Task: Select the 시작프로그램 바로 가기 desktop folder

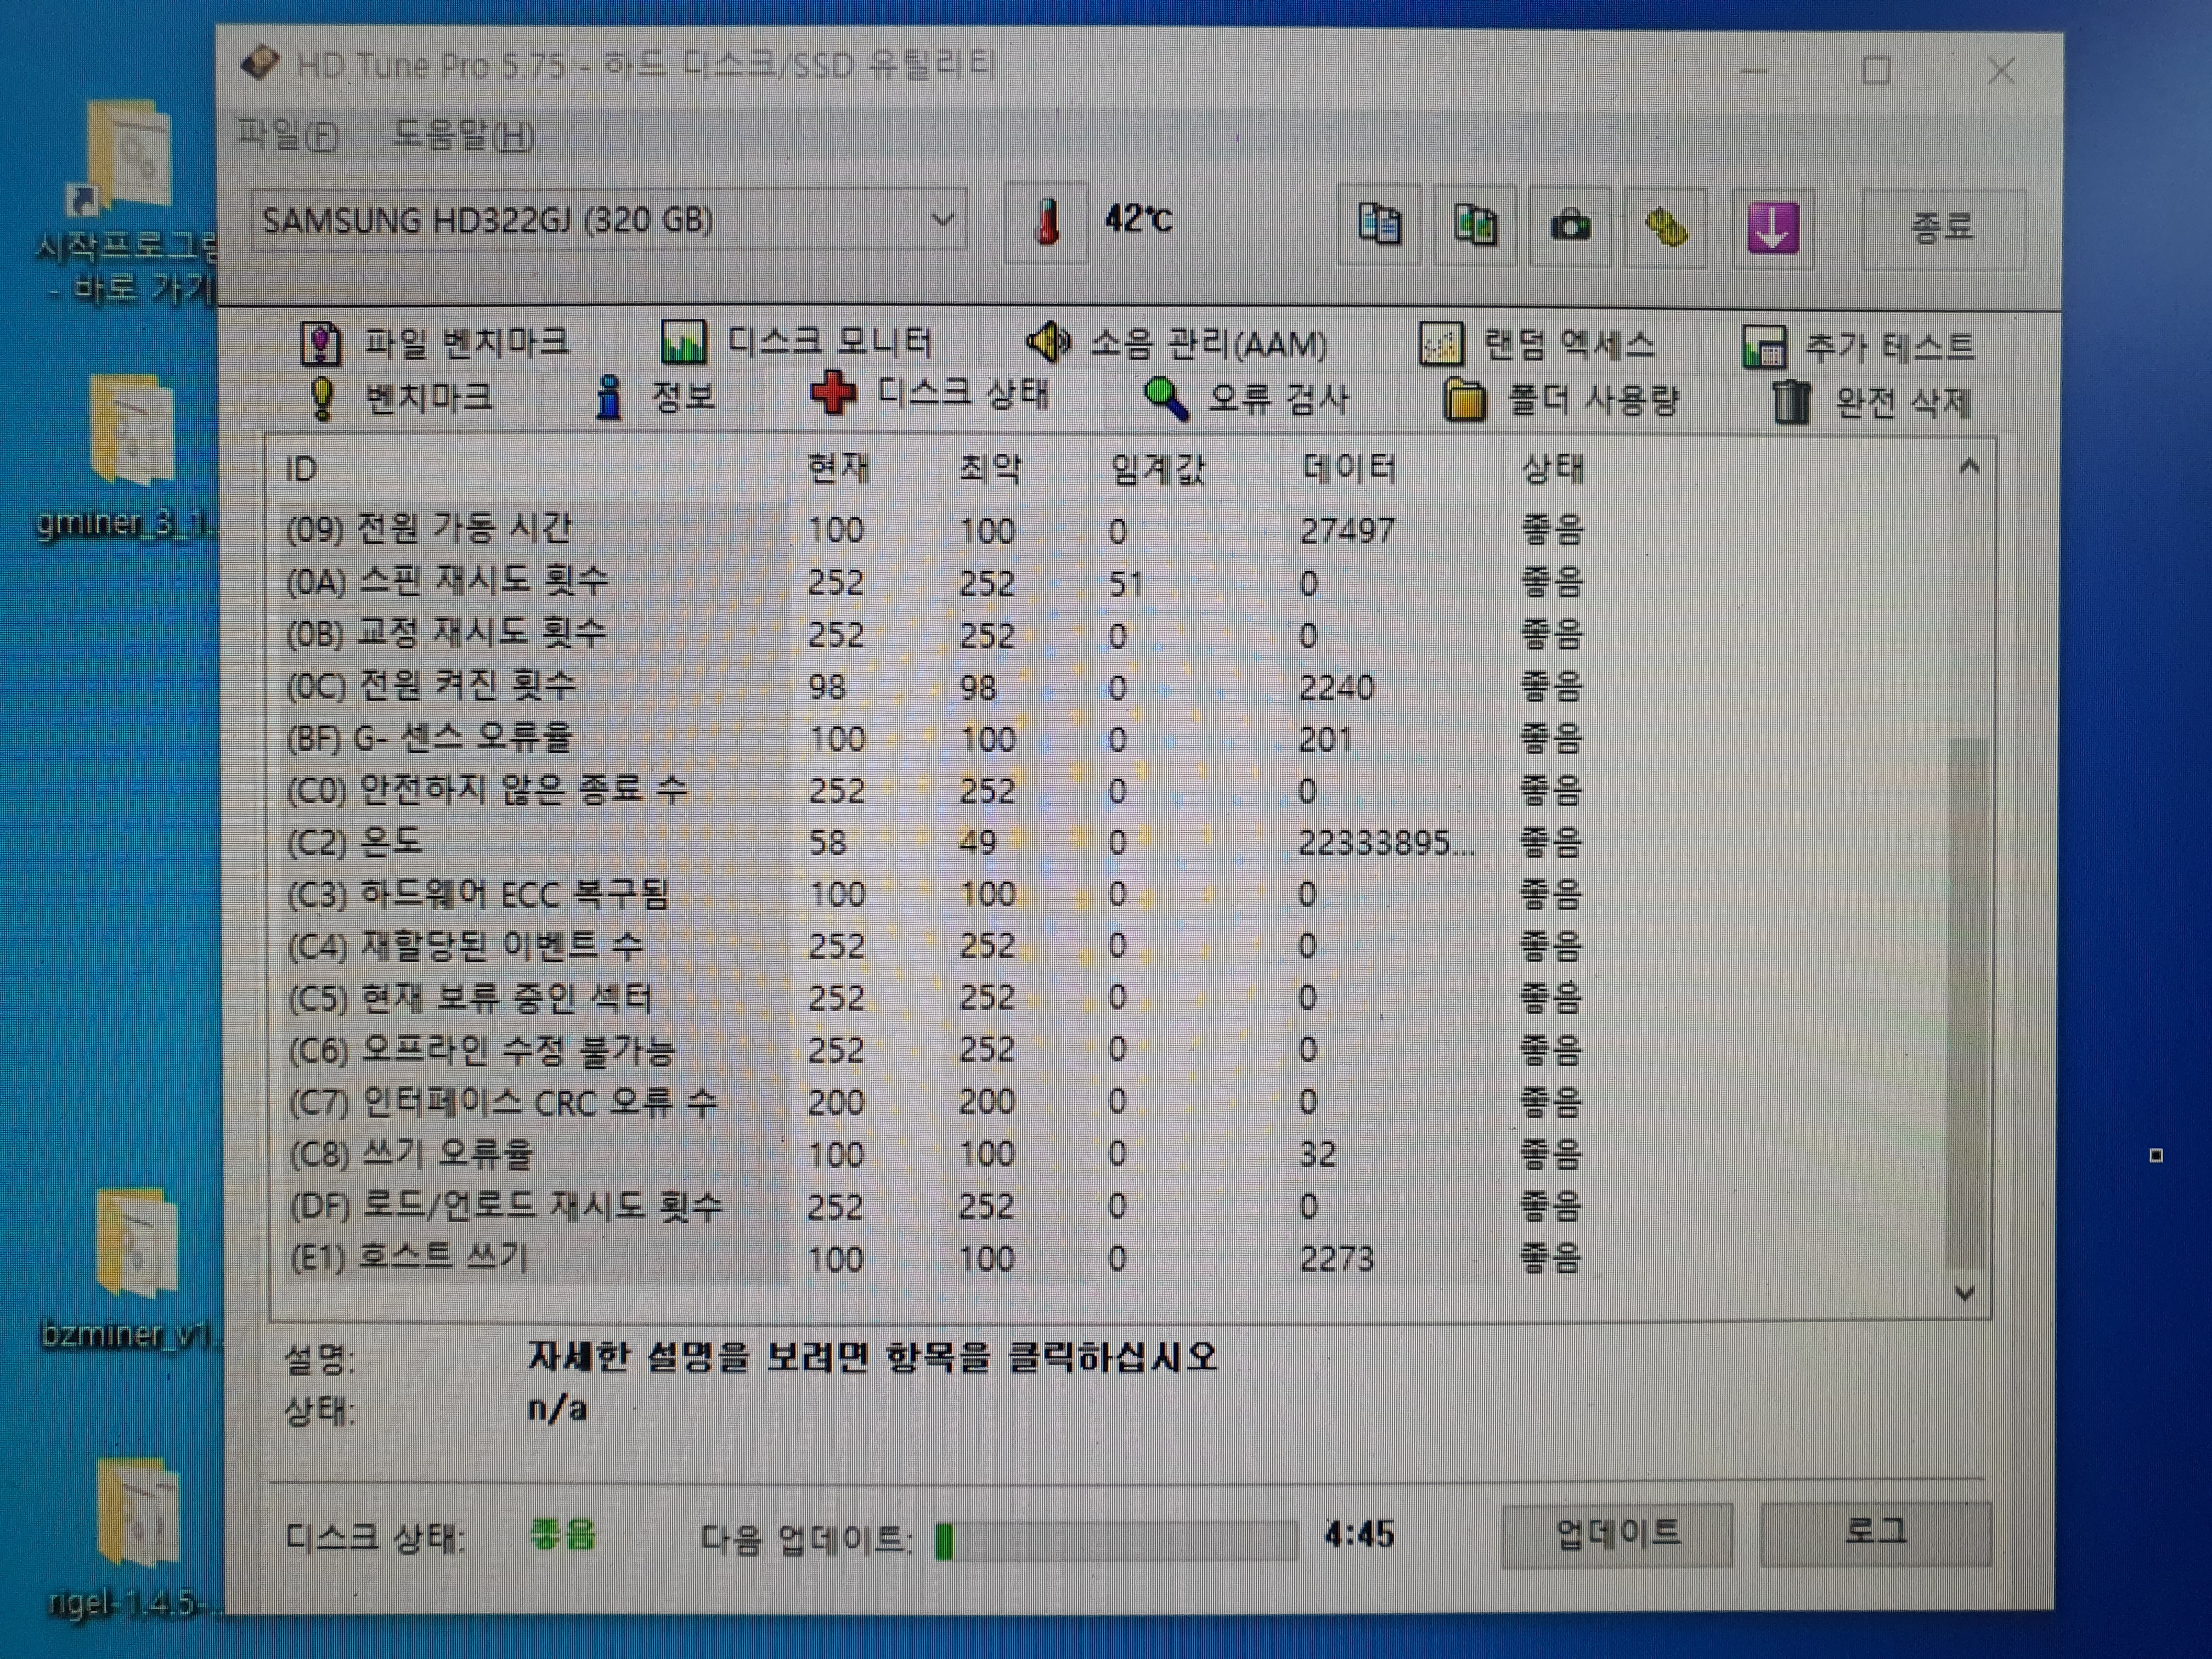Action: click(x=129, y=199)
